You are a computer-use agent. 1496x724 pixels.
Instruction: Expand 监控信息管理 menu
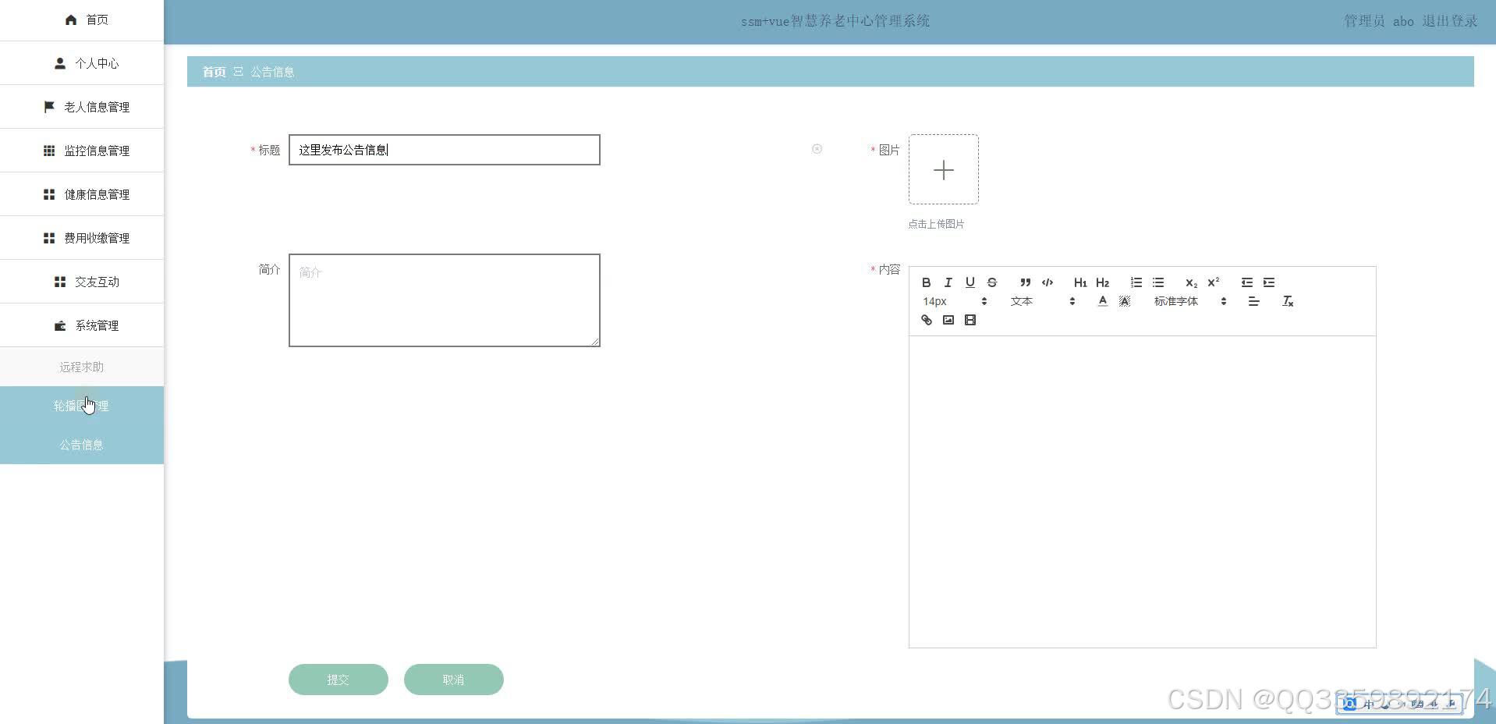82,151
